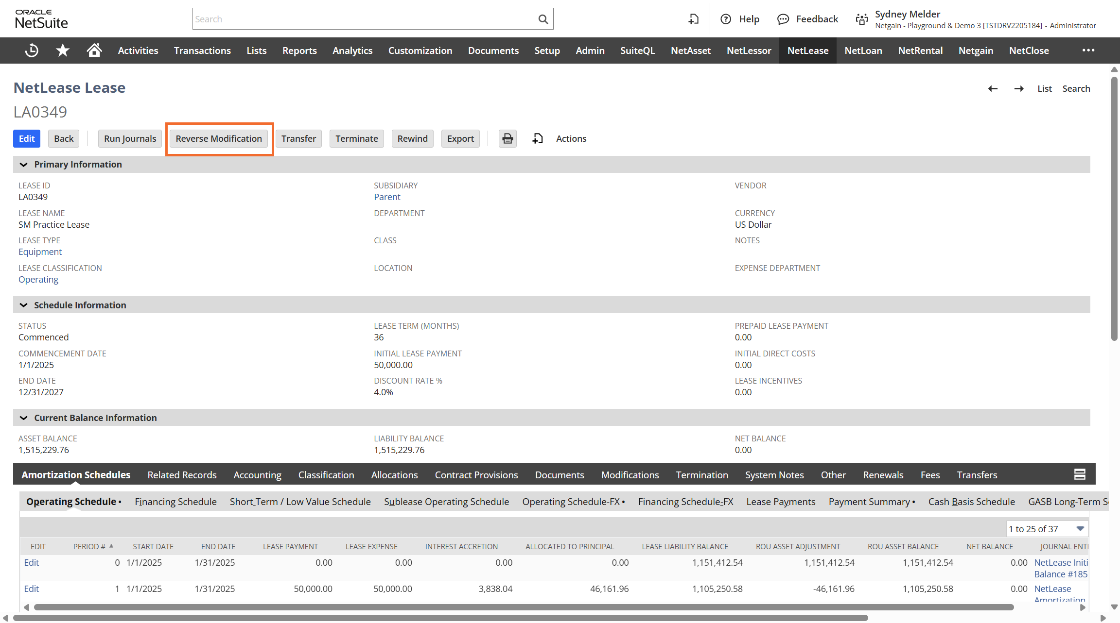The image size is (1120, 623).
Task: Switch to the Contract Provisions tab
Action: click(476, 475)
